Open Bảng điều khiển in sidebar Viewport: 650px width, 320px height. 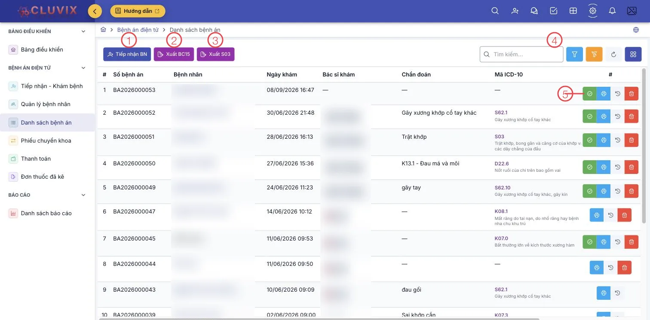point(47,50)
